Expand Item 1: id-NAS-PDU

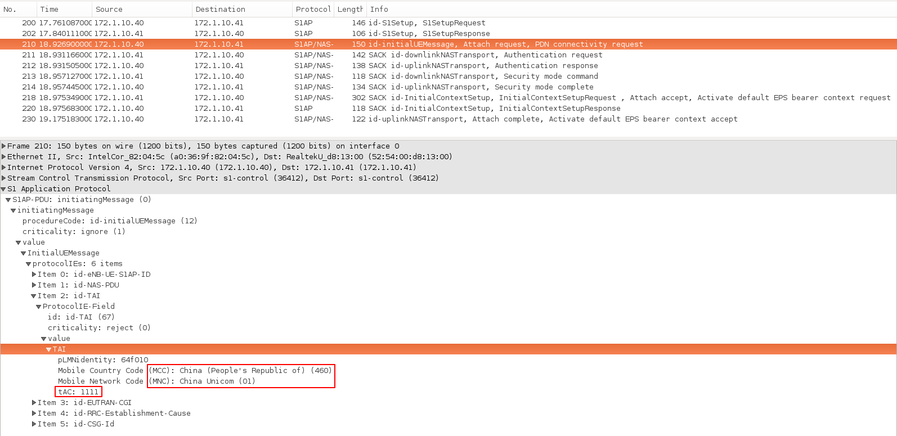(x=34, y=285)
